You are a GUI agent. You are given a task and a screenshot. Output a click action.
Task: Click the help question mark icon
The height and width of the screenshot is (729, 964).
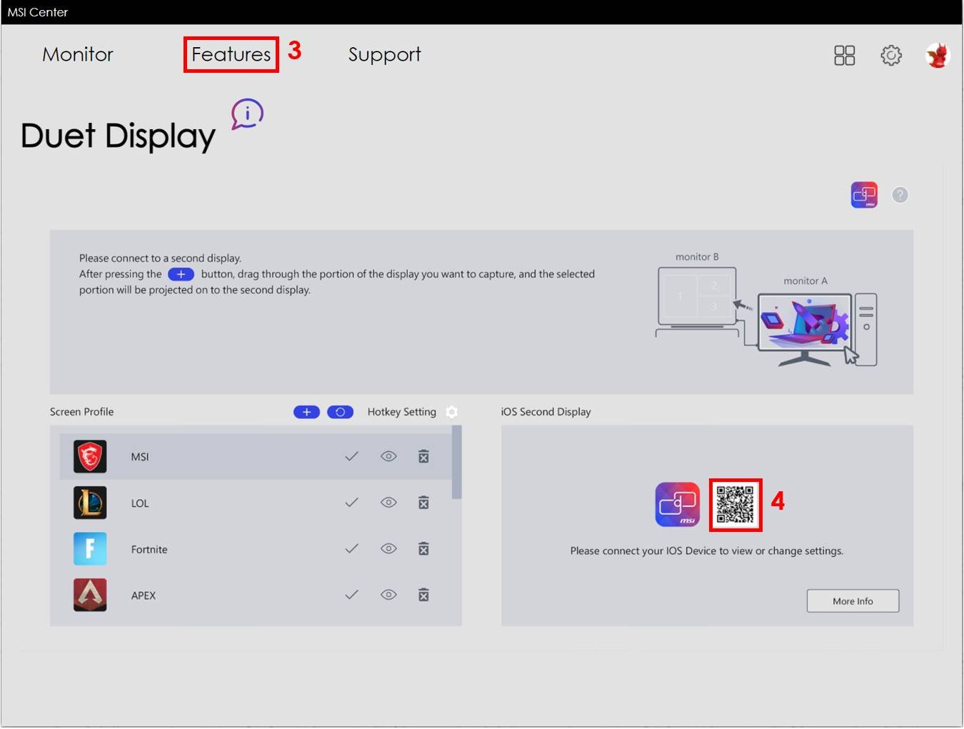[900, 195]
